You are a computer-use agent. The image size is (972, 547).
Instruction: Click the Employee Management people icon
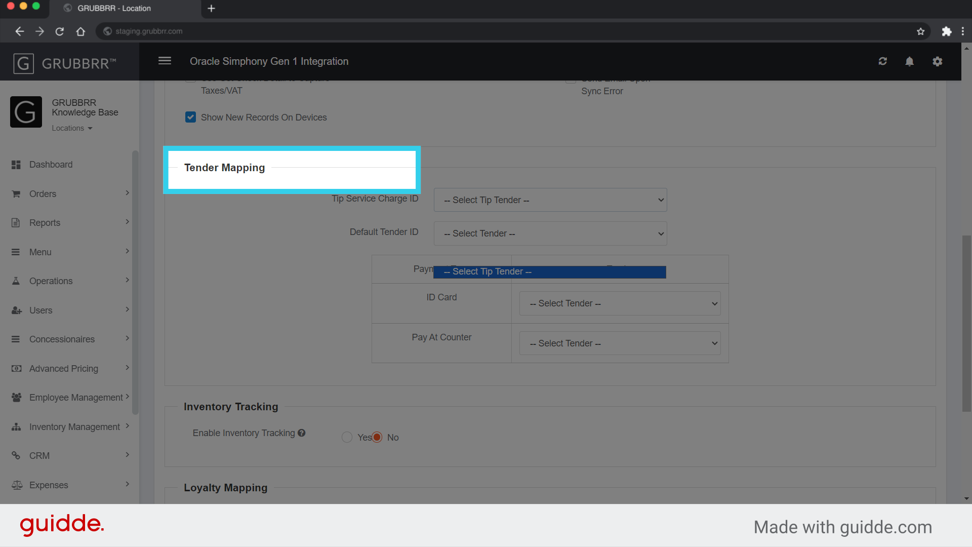pos(17,398)
